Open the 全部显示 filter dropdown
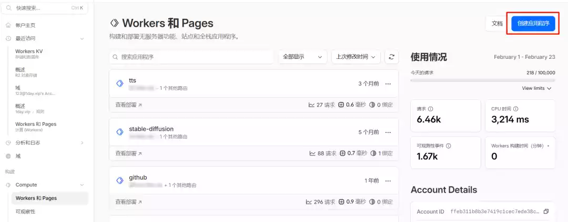This screenshot has width=568, height=222. coord(302,57)
